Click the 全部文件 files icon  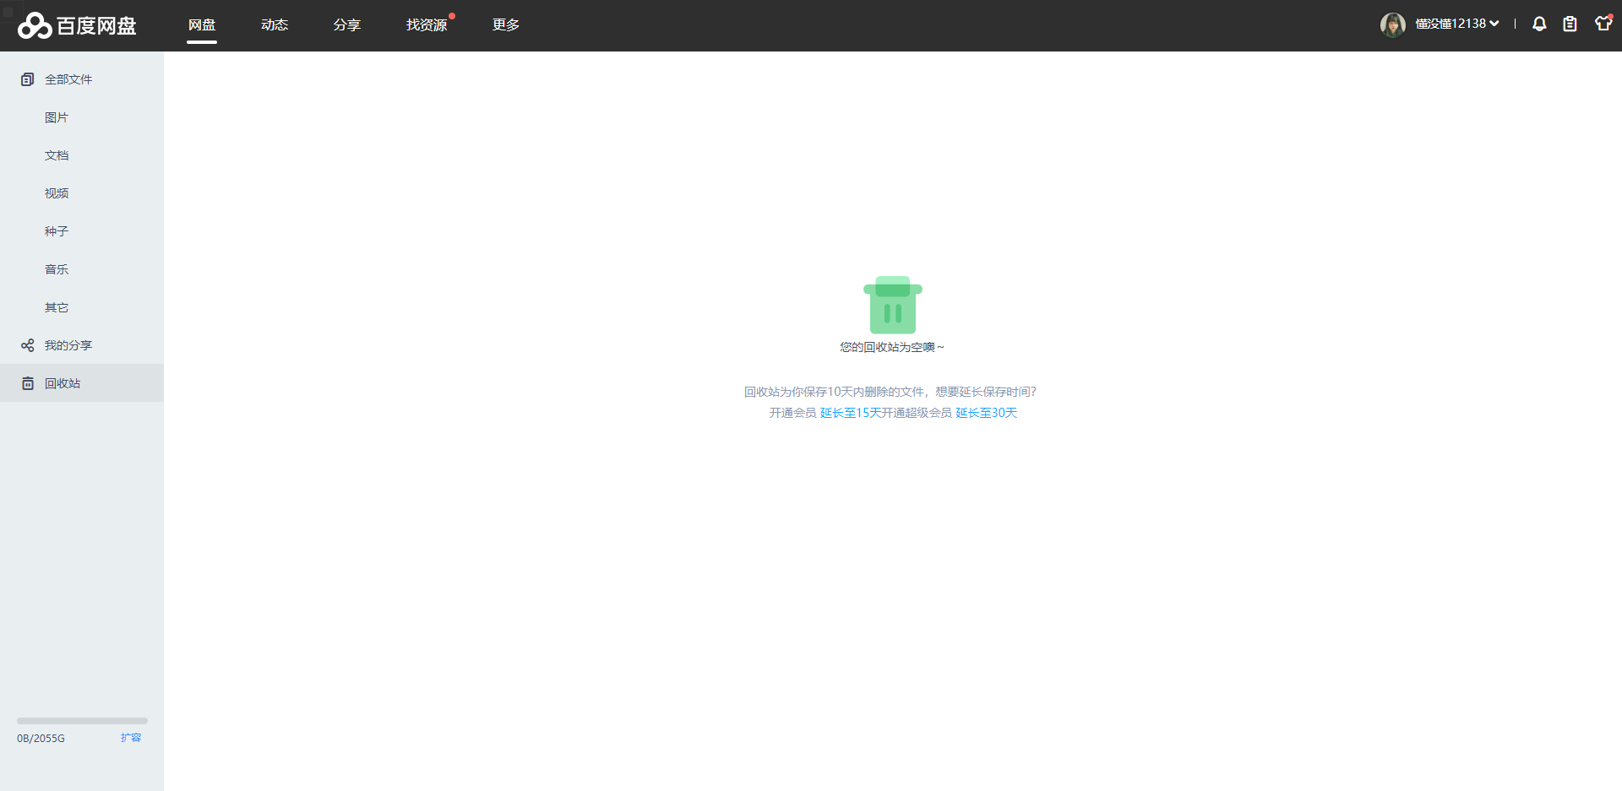27,79
